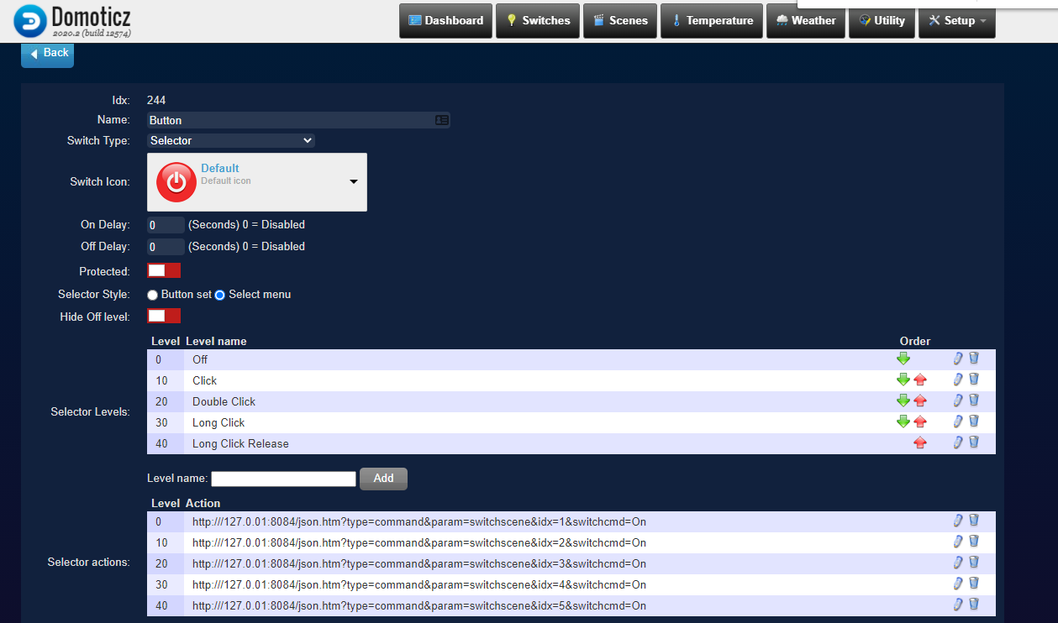Delete the Click selector level
The width and height of the screenshot is (1058, 623).
[974, 379]
